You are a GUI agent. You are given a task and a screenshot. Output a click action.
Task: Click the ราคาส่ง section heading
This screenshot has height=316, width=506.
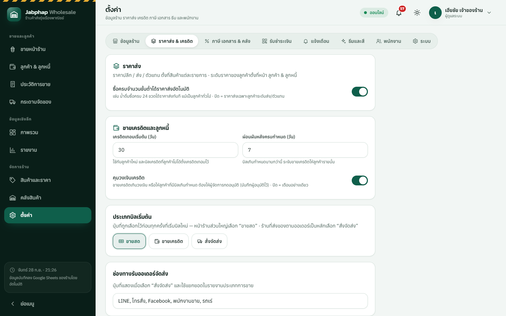coord(132,66)
